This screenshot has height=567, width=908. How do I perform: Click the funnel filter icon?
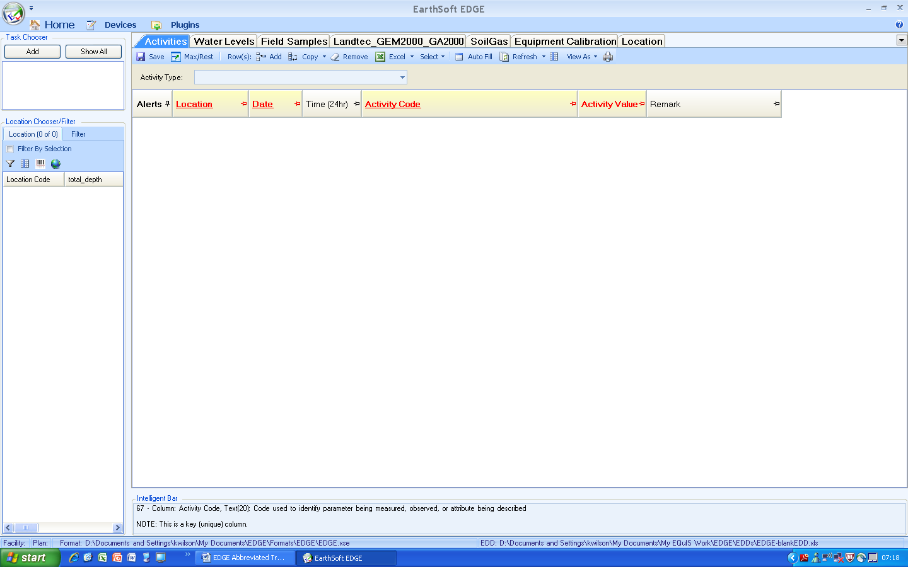click(10, 164)
